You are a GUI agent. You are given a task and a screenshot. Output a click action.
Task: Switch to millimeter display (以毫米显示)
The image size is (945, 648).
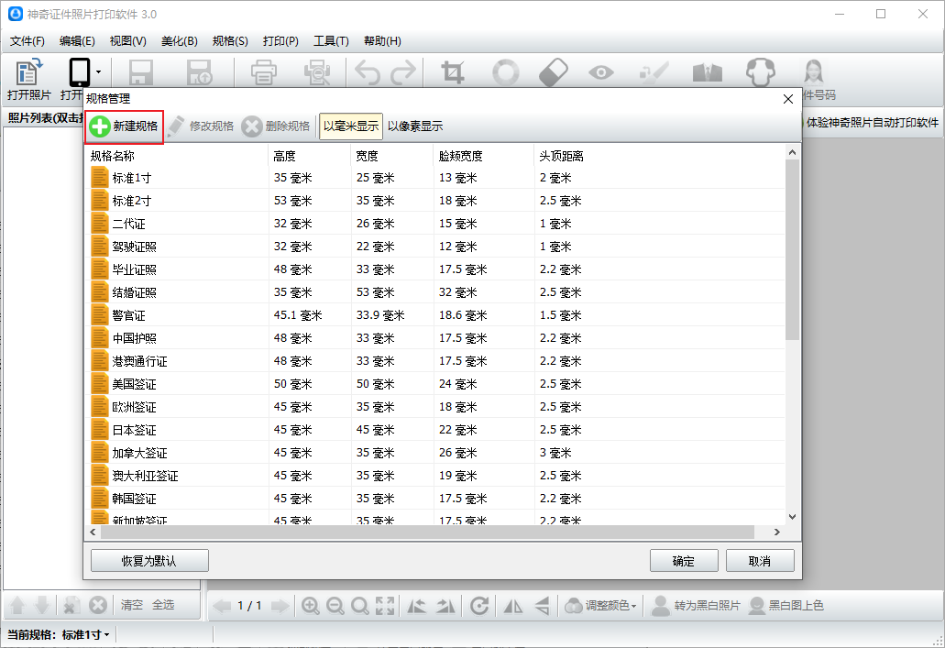[x=350, y=126]
